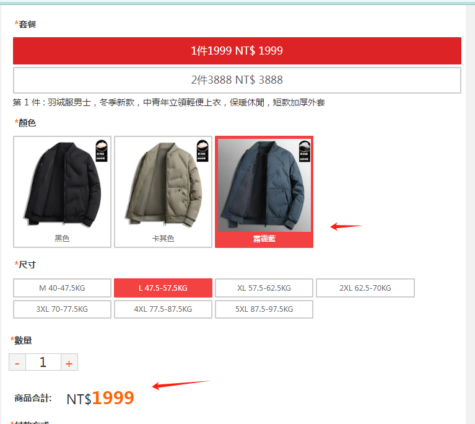Choose size 2XL 62.5-70KG
The width and height of the screenshot is (475, 424).
click(365, 288)
